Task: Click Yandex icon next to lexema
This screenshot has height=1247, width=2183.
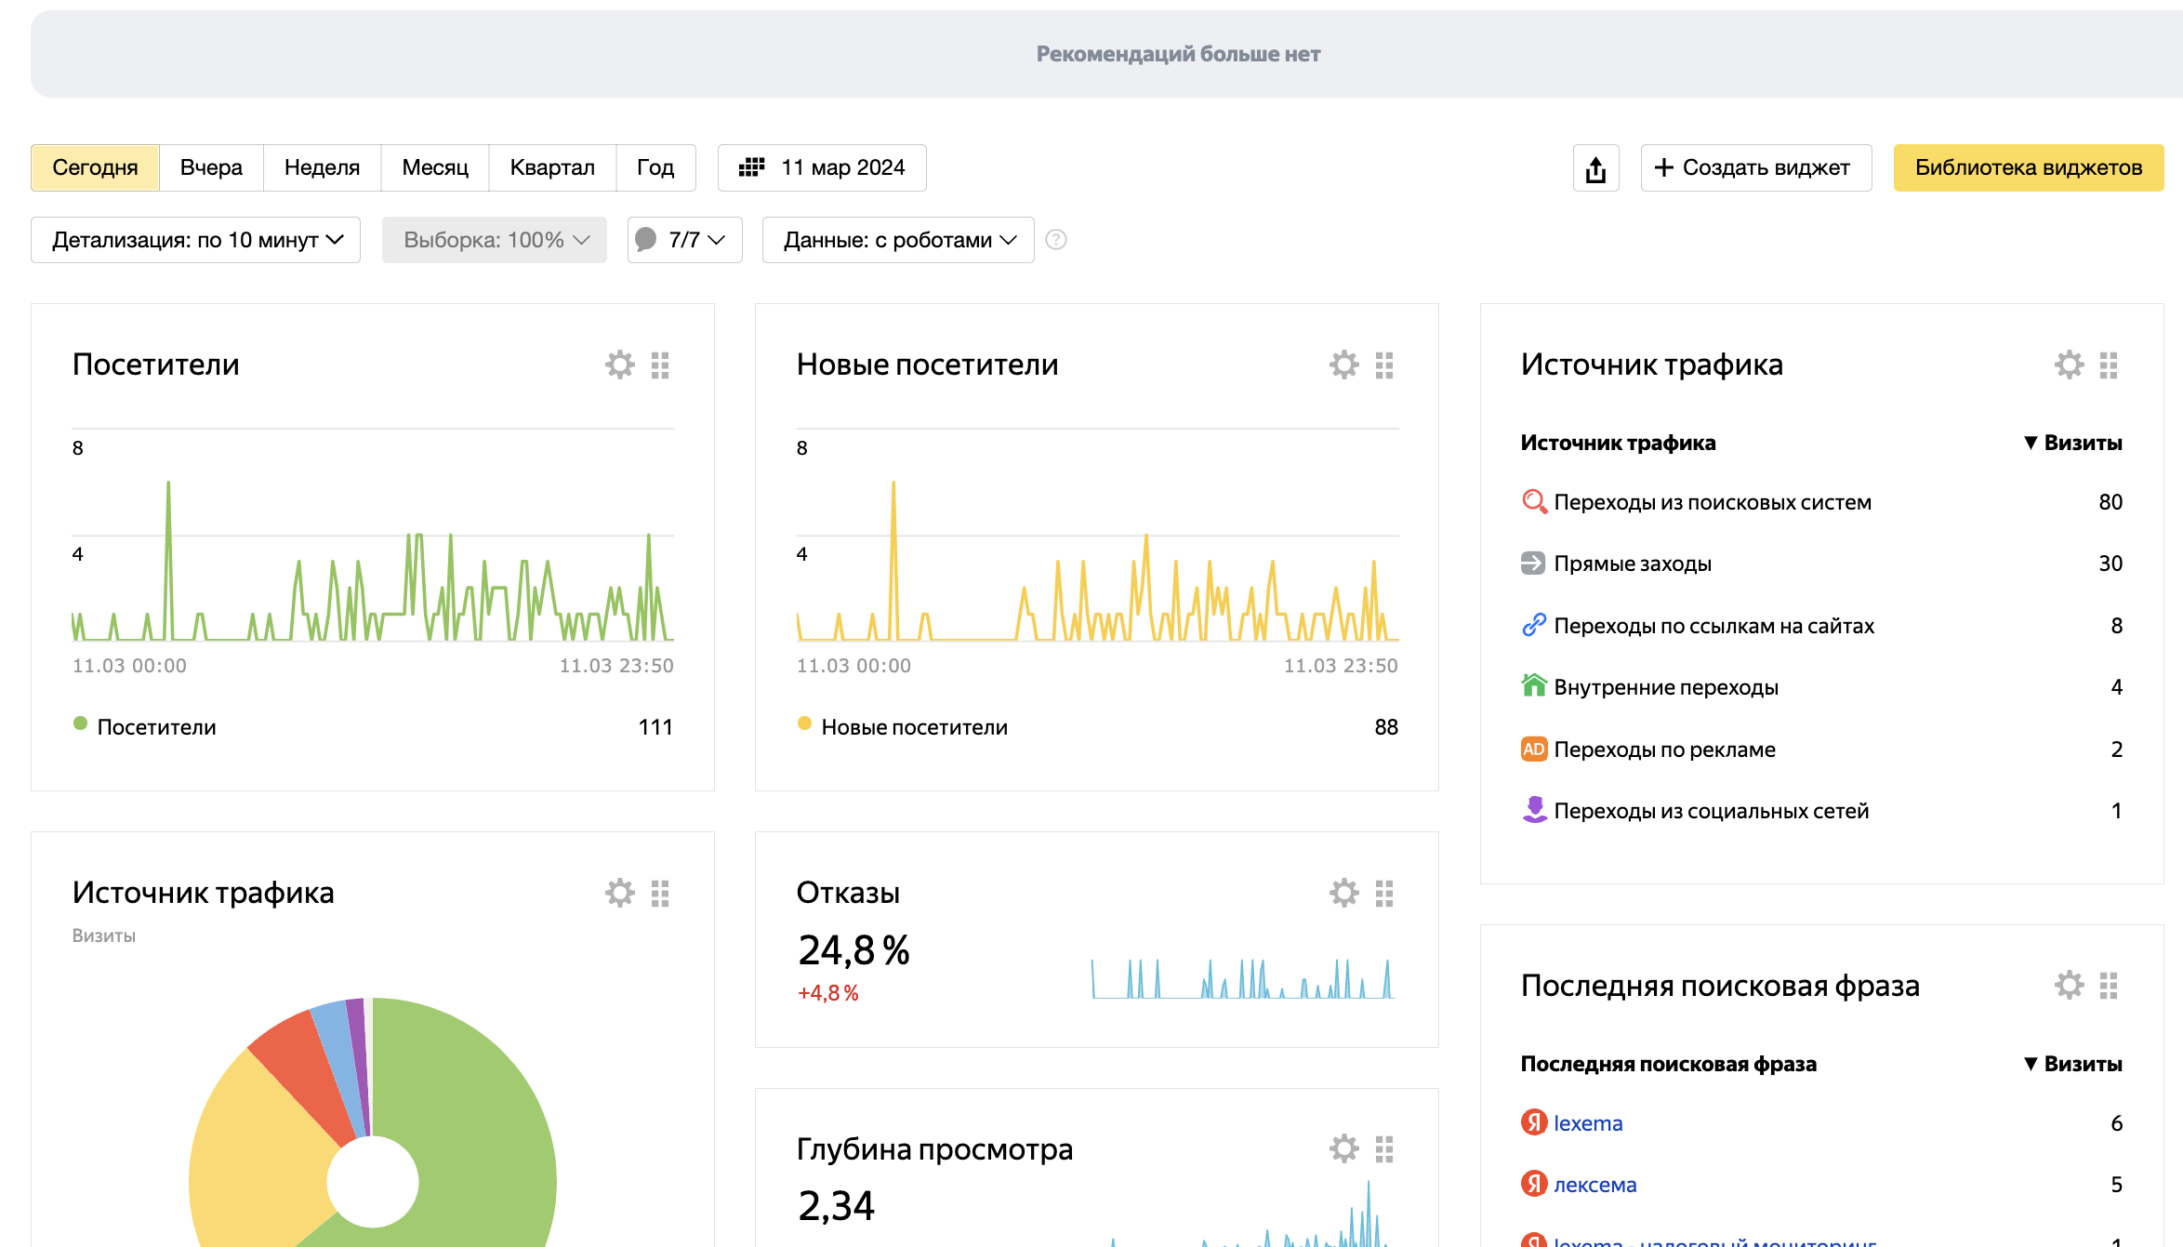Action: coord(1534,1122)
